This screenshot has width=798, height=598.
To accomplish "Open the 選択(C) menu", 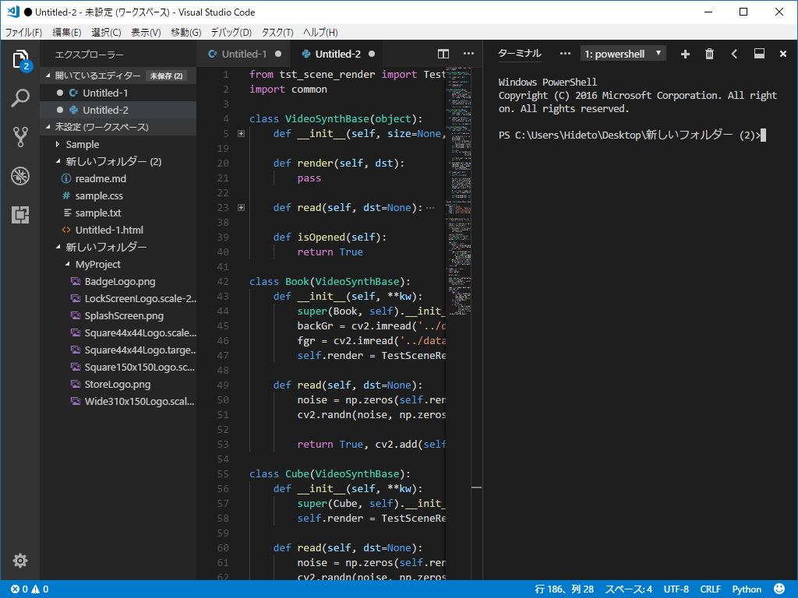I will pos(106,33).
